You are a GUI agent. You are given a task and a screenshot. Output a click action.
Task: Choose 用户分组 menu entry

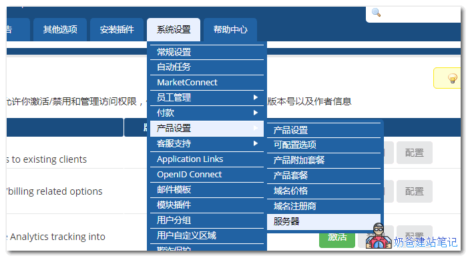[207, 221]
